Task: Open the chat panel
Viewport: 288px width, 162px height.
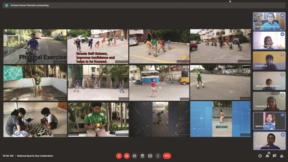Action: [x=274, y=156]
